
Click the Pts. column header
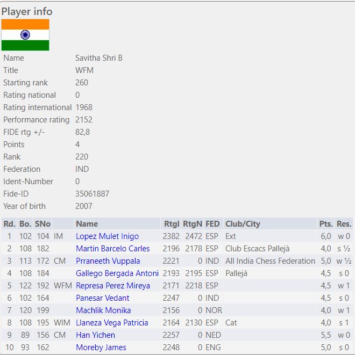click(x=325, y=224)
